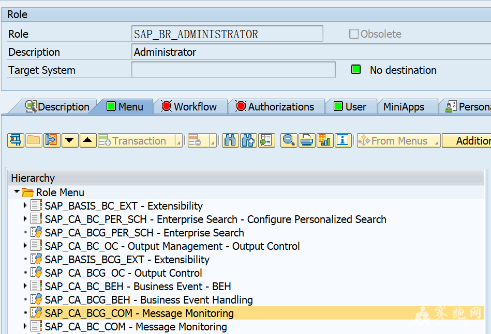Open dropdown arrow beside delete node button
The image size is (491, 334).
[x=213, y=140]
